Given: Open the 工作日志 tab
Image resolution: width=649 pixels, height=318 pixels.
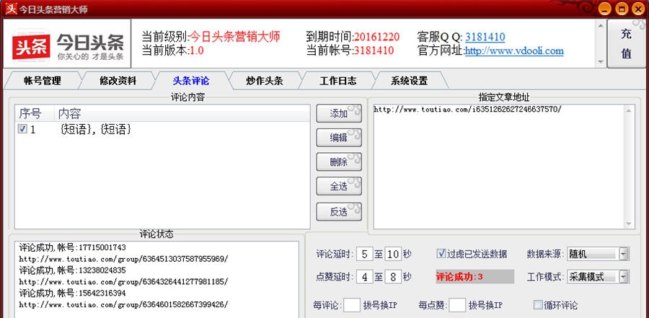Looking at the screenshot, I should coord(337,81).
